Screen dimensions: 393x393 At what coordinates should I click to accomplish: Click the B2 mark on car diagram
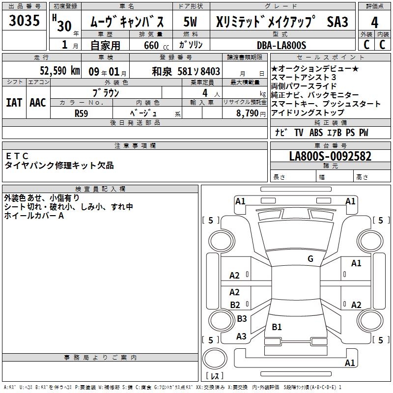point(235,305)
